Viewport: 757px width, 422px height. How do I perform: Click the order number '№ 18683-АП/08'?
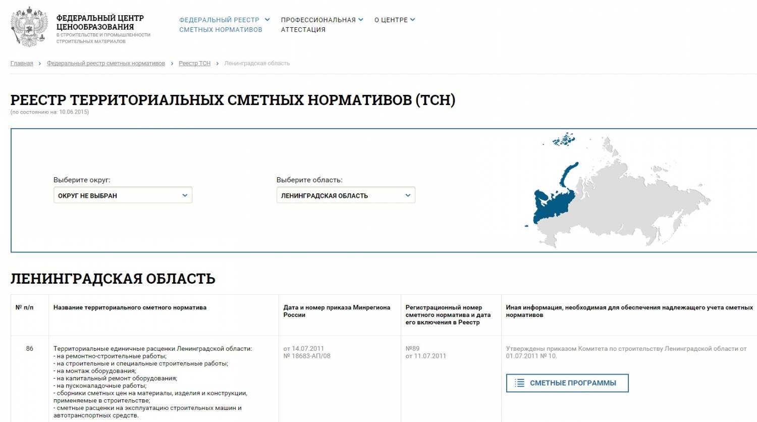tap(307, 356)
